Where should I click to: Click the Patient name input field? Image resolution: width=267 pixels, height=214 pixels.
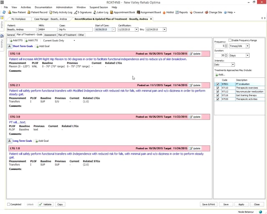[x=22, y=30]
